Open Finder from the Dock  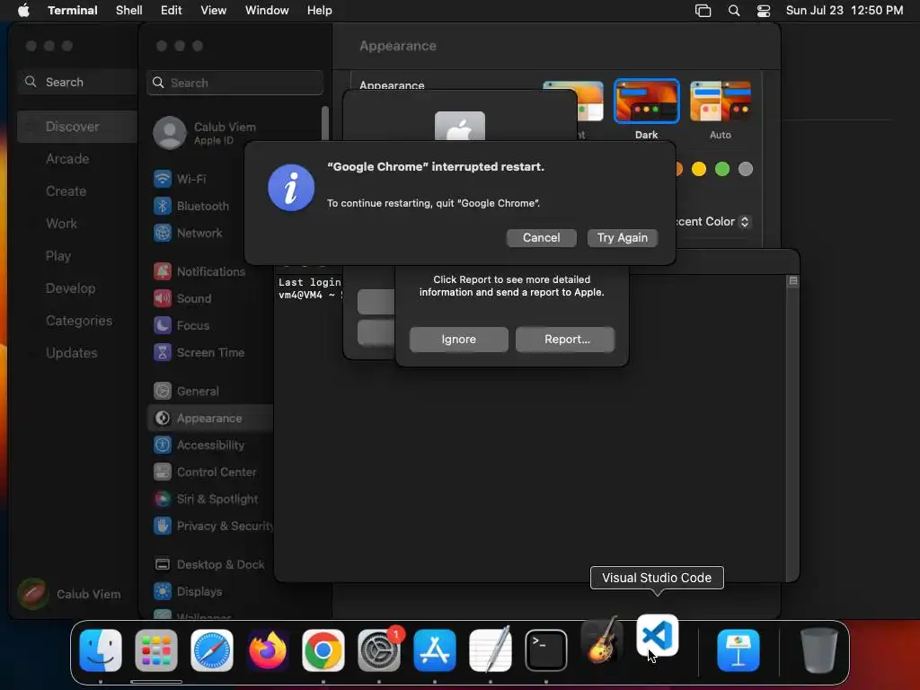coord(101,650)
